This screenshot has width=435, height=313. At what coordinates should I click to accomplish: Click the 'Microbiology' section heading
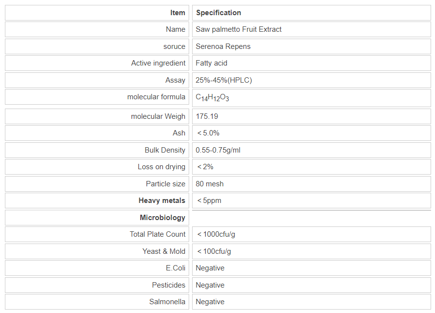[x=162, y=218]
